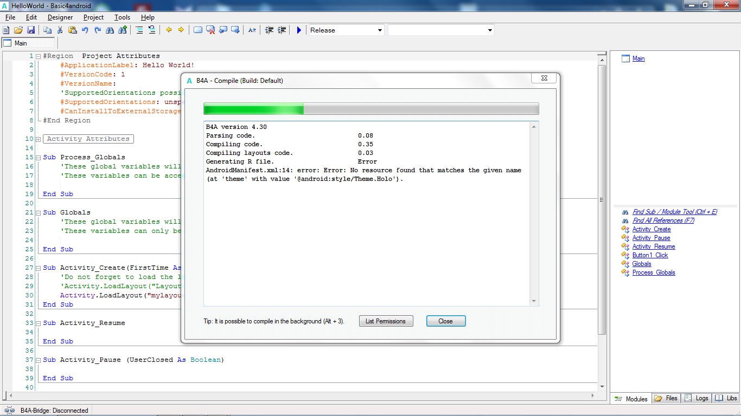
Task: Collapse the Sub Process_Globals block
Action: (38, 158)
